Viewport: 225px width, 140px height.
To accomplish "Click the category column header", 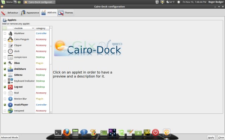I will 42,28.
